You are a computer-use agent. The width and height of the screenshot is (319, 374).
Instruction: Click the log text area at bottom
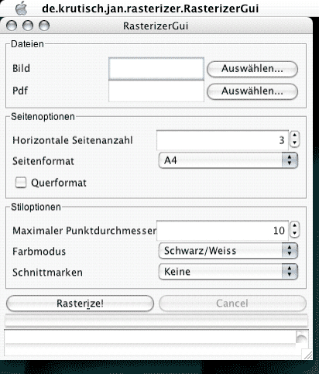tap(150, 343)
